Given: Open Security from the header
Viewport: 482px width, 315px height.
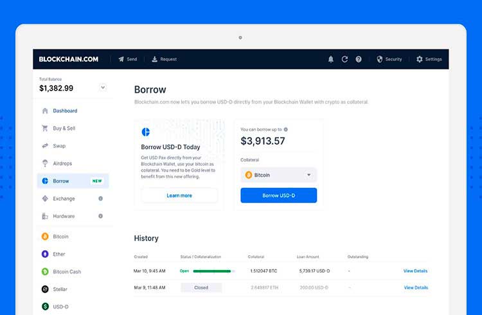Looking at the screenshot, I should pos(393,59).
